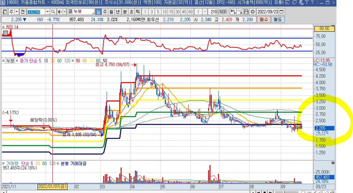This screenshot has width=353, height=193.
Task: Open the calendar date picker icon
Action: click(282, 12)
